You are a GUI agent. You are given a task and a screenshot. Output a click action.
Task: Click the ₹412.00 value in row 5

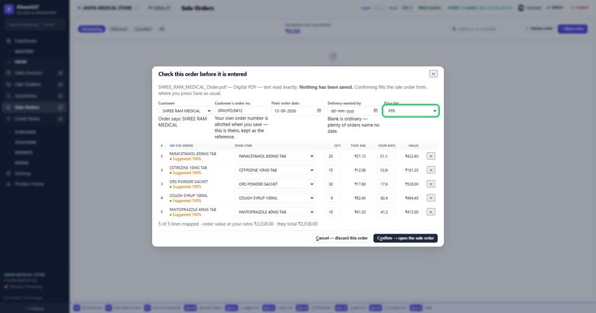[x=412, y=212]
